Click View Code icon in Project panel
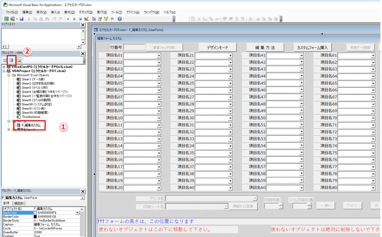Viewport: 382px width, 237px height. click(5, 60)
